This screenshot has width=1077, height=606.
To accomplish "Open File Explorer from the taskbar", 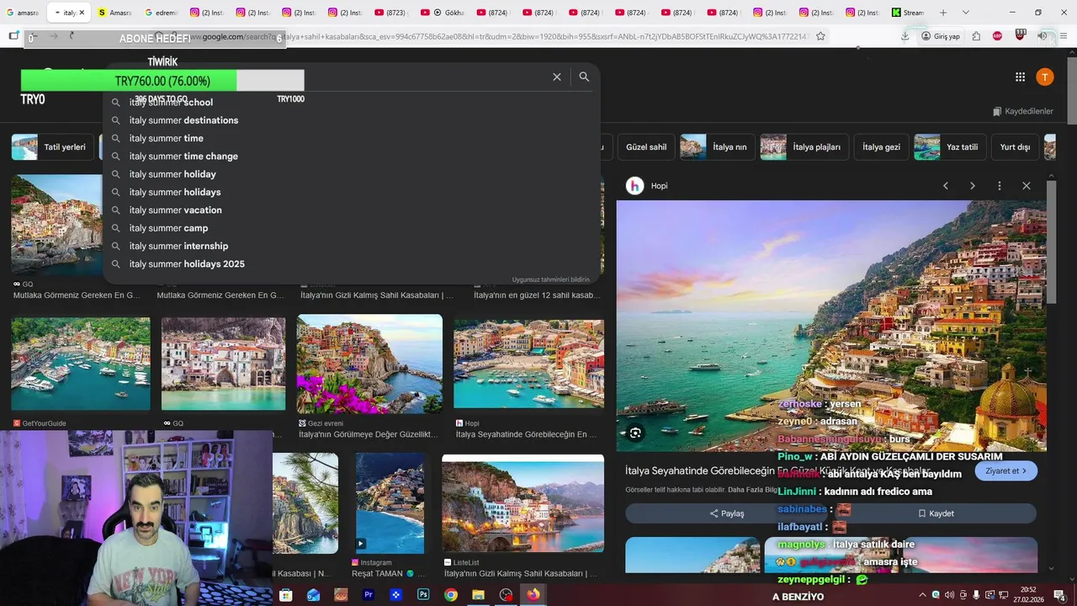I will point(478,595).
